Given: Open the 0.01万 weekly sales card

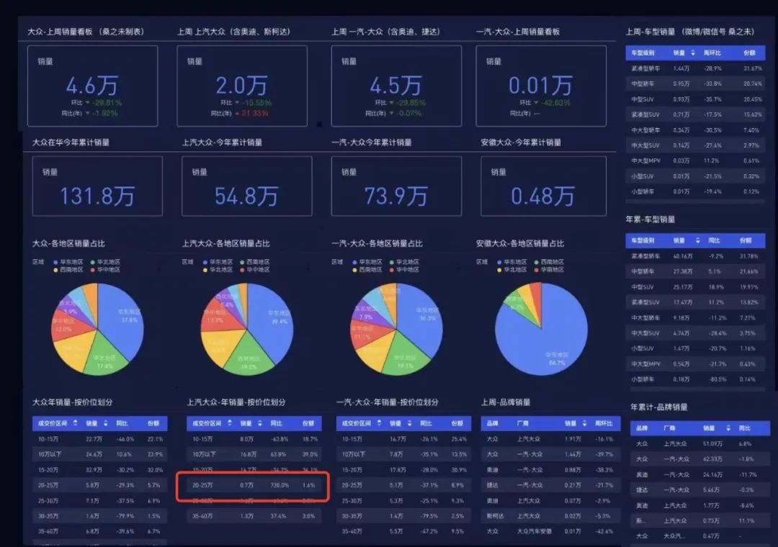Looking at the screenshot, I should (x=541, y=86).
